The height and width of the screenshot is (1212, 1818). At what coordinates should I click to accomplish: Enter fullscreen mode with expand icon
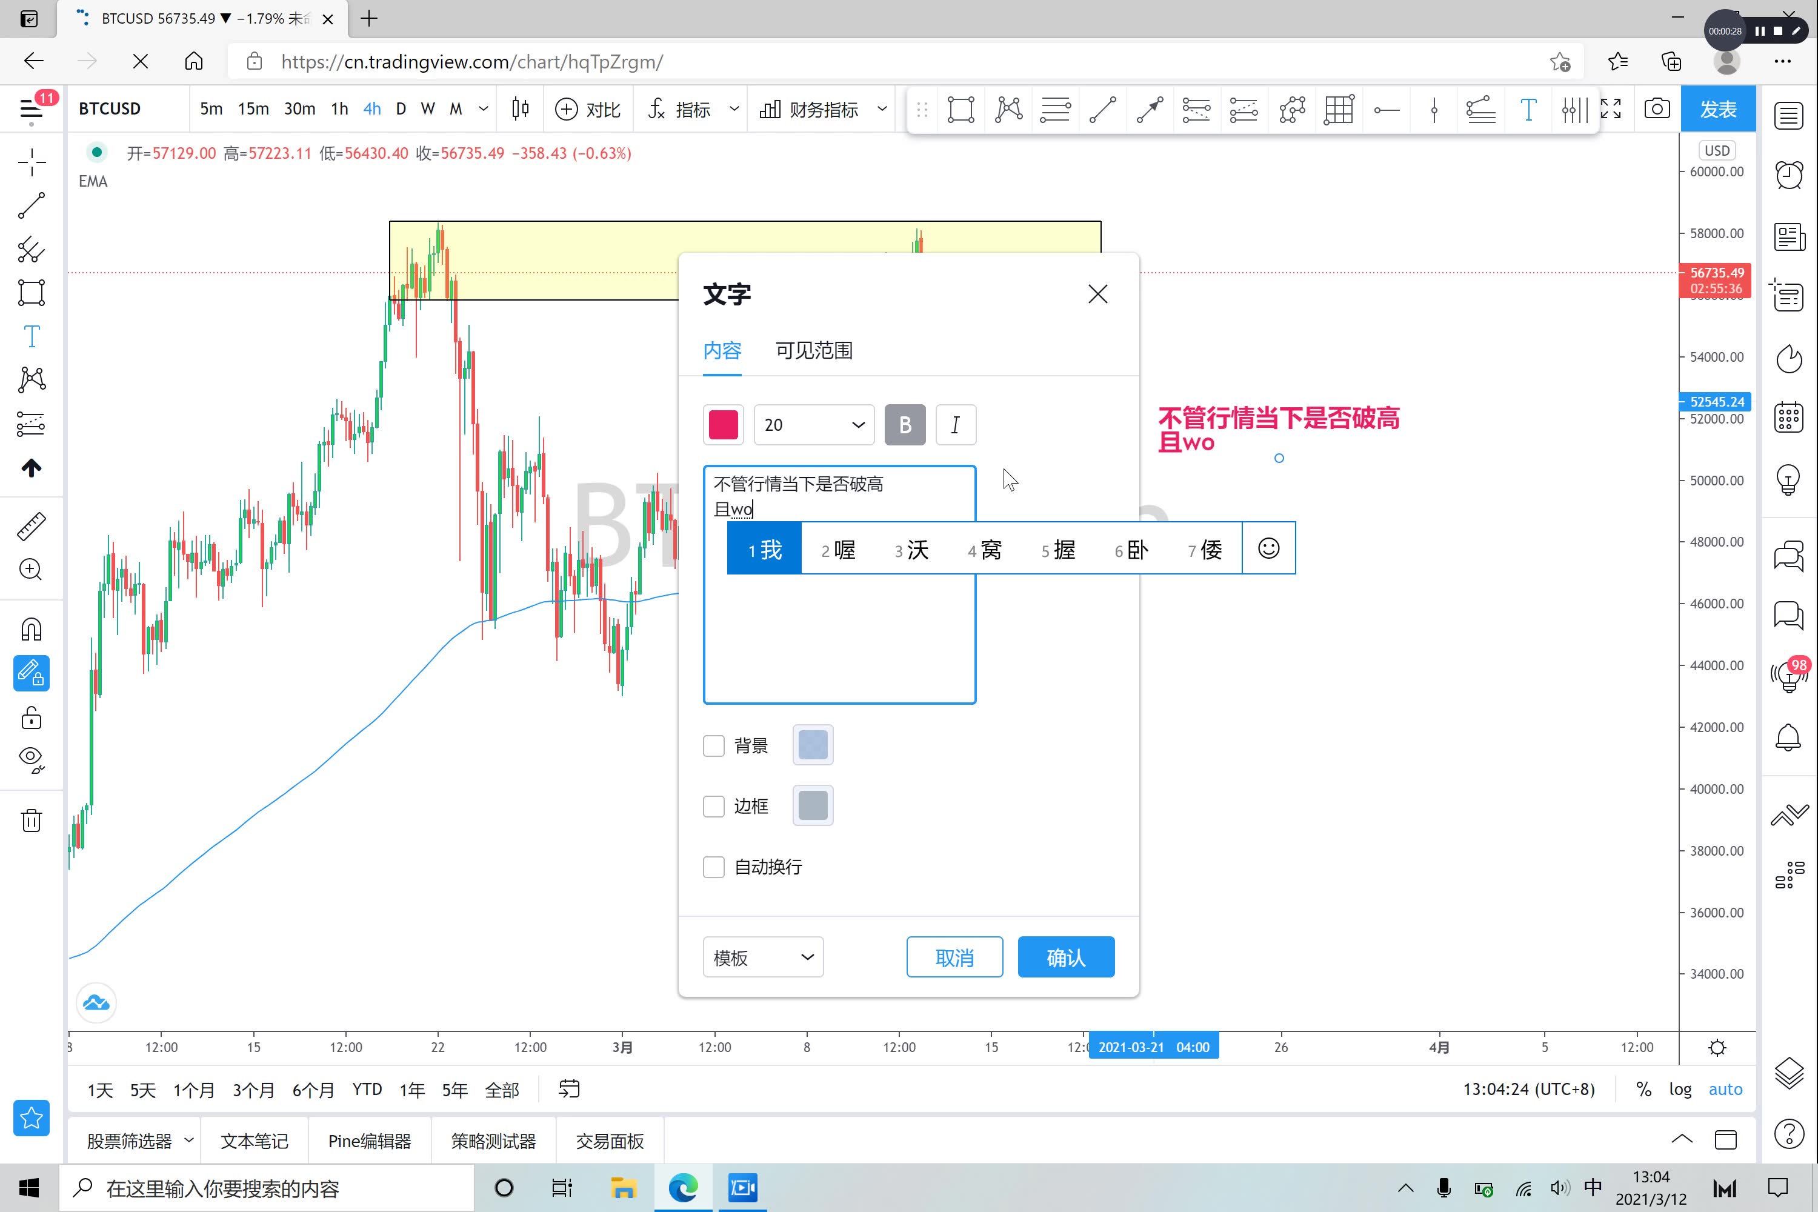pyautogui.click(x=1611, y=109)
